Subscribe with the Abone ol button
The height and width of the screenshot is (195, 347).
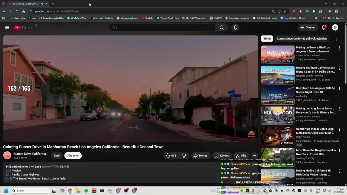tap(73, 155)
